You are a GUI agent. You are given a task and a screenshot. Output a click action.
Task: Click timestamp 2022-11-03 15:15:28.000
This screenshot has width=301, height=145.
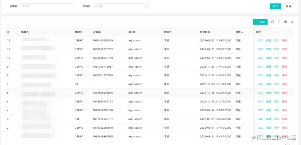click(x=215, y=84)
